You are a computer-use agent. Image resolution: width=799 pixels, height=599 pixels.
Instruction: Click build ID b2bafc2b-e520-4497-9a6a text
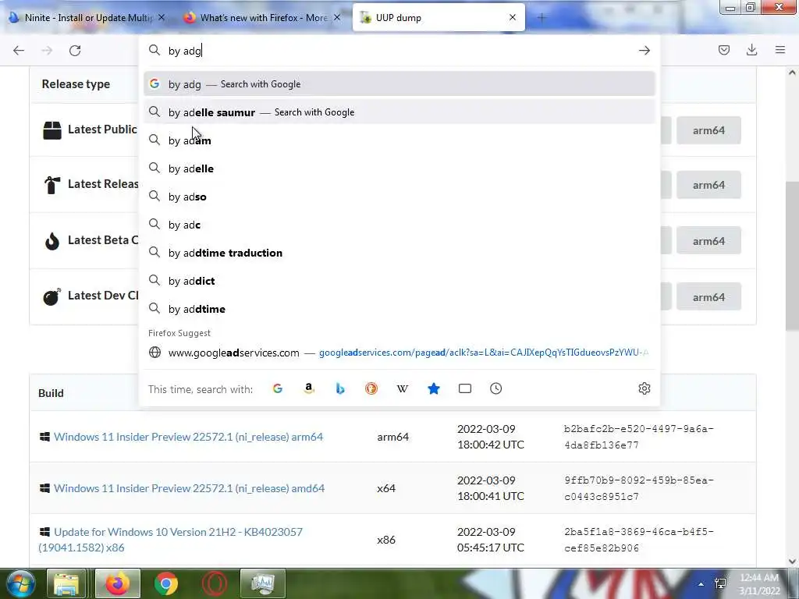pos(639,437)
